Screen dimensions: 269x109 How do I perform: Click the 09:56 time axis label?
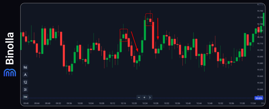pyautogui.click(x=69, y=103)
